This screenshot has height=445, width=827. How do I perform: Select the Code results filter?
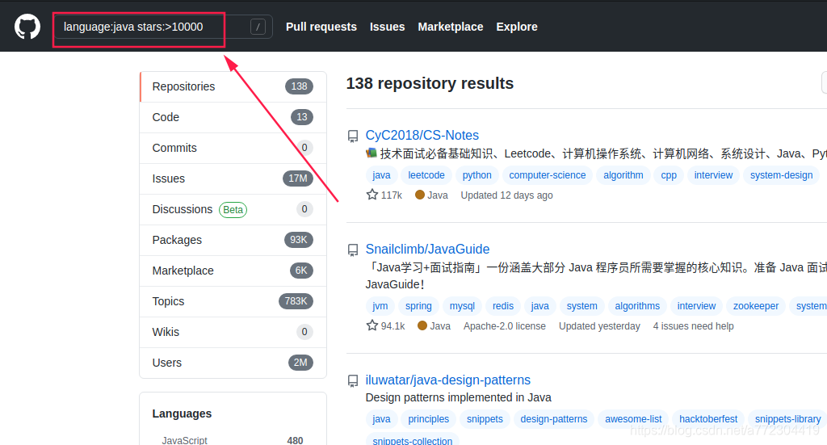pos(233,117)
